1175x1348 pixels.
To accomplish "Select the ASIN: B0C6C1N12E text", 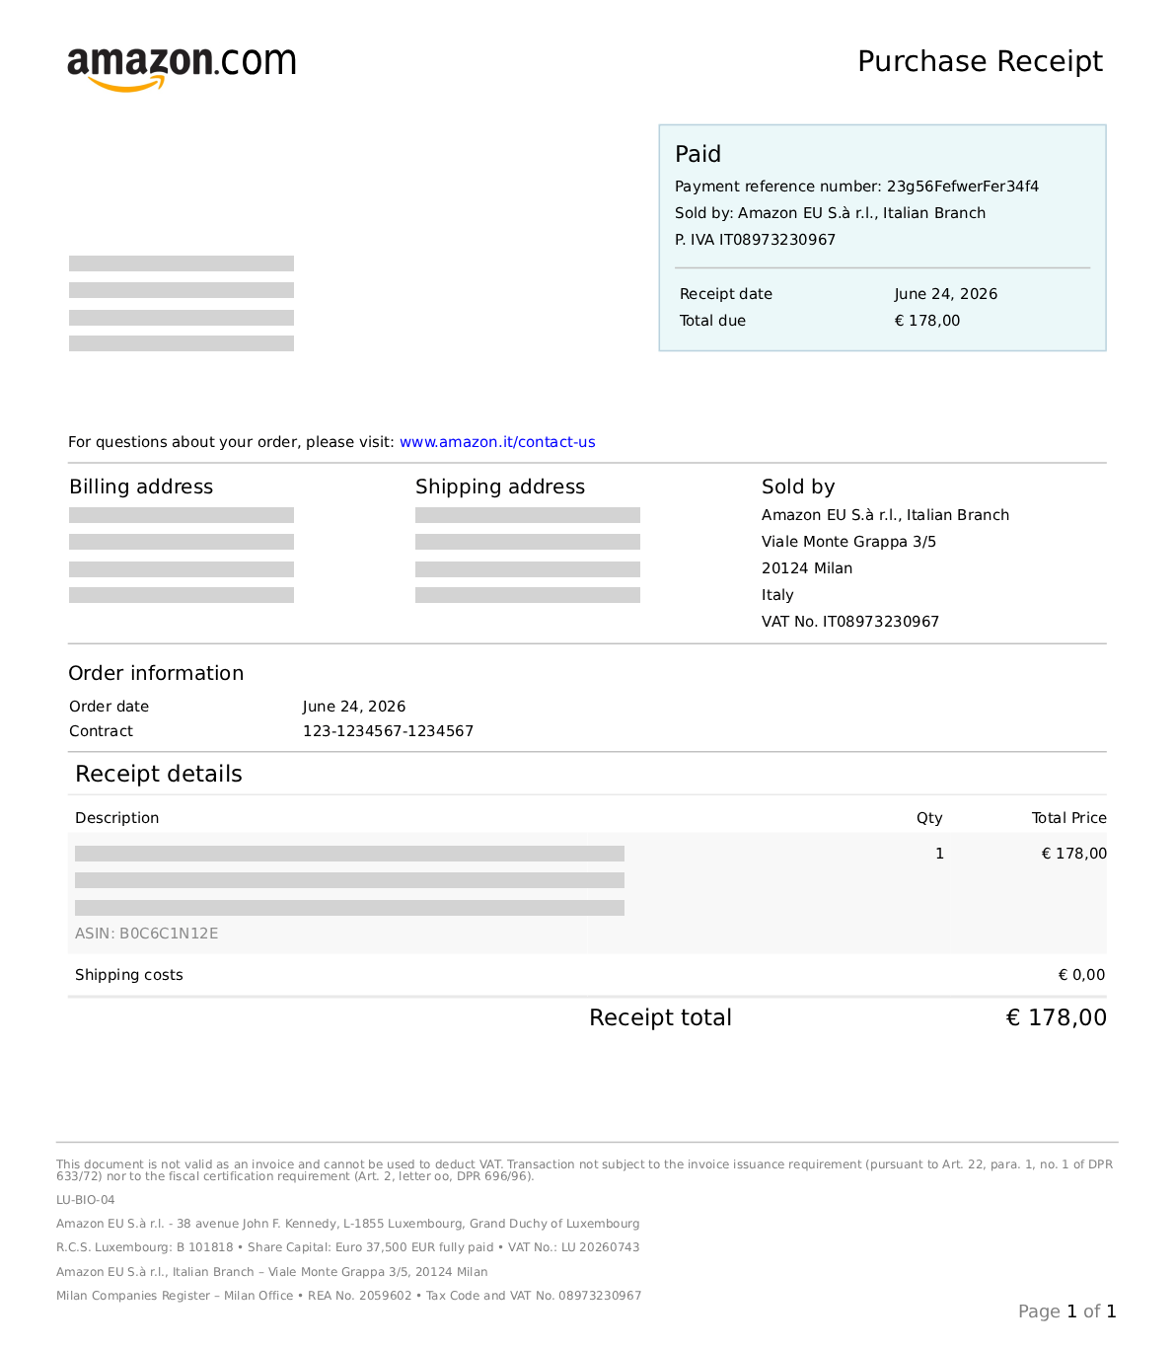I will tap(146, 934).
